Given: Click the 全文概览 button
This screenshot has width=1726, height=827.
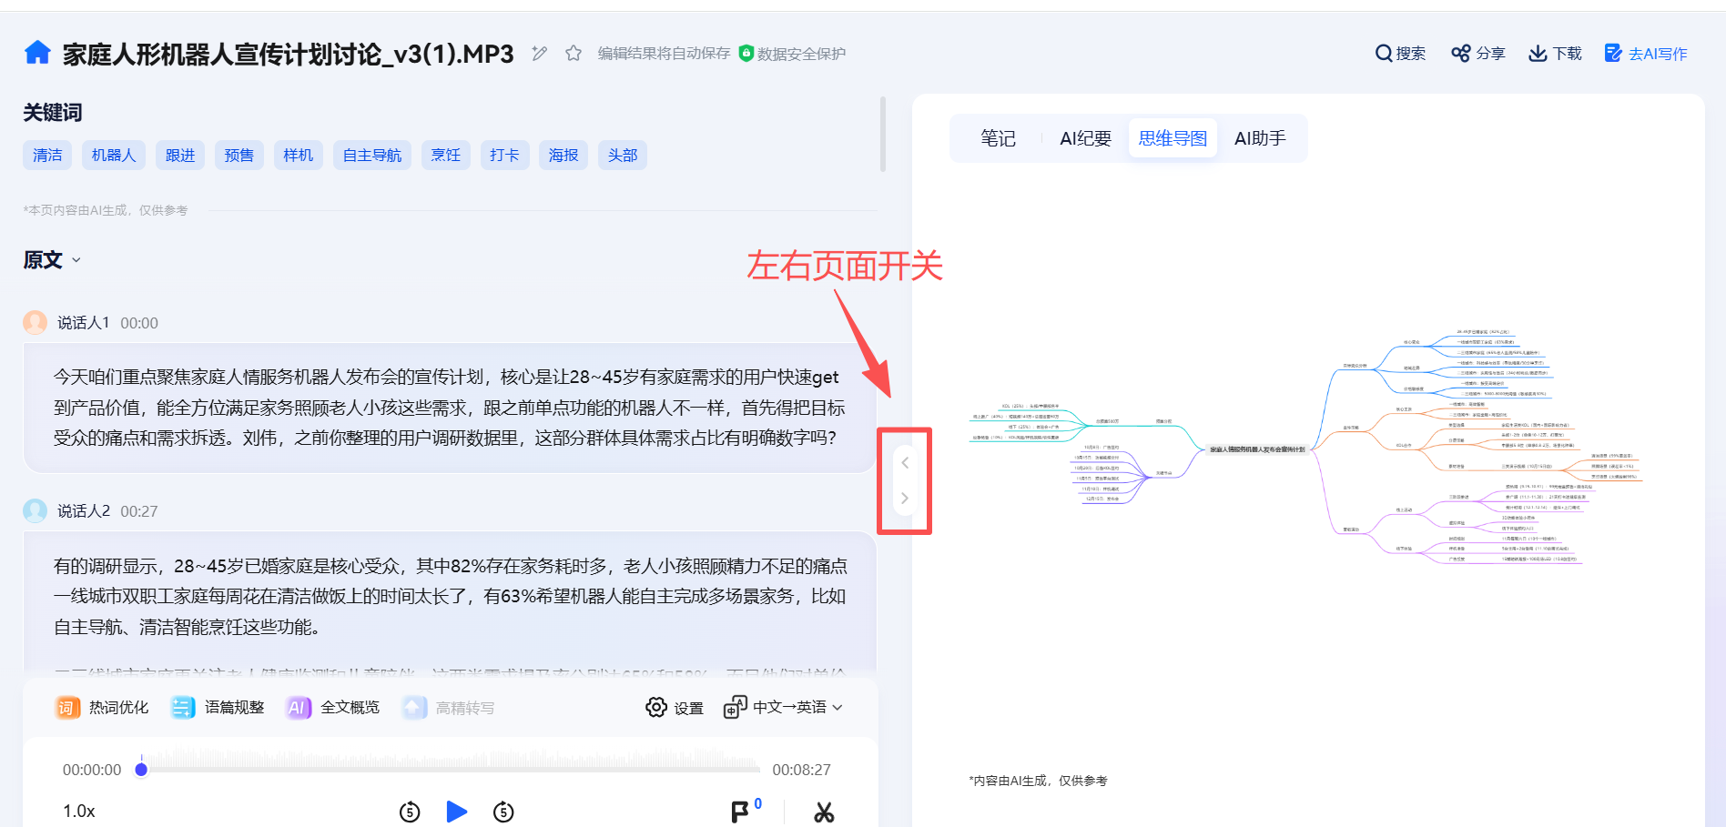Looking at the screenshot, I should click(x=333, y=708).
